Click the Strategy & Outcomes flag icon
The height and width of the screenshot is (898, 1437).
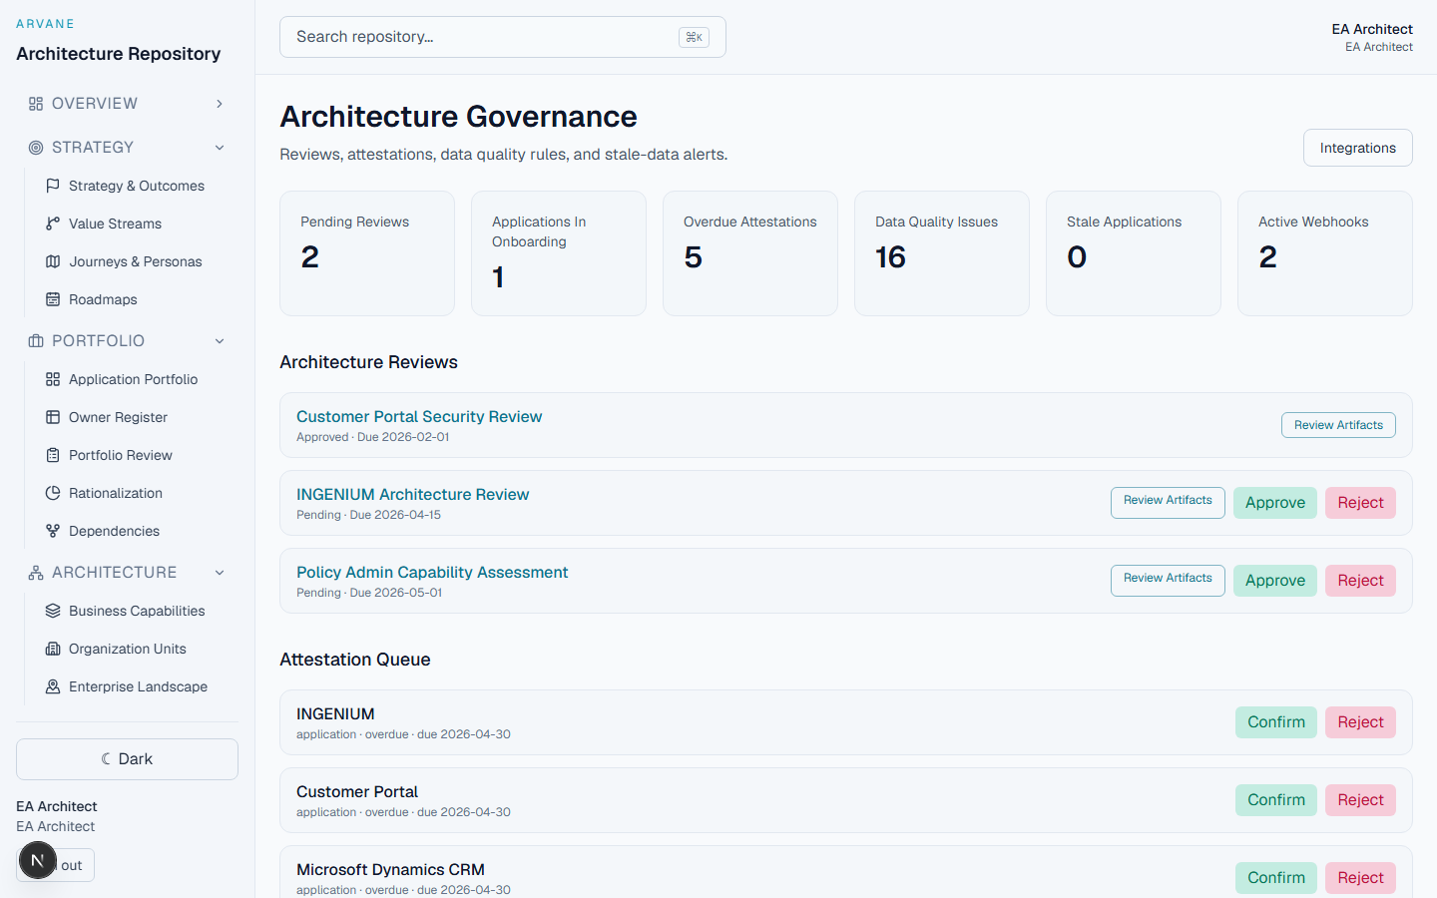pyautogui.click(x=53, y=186)
